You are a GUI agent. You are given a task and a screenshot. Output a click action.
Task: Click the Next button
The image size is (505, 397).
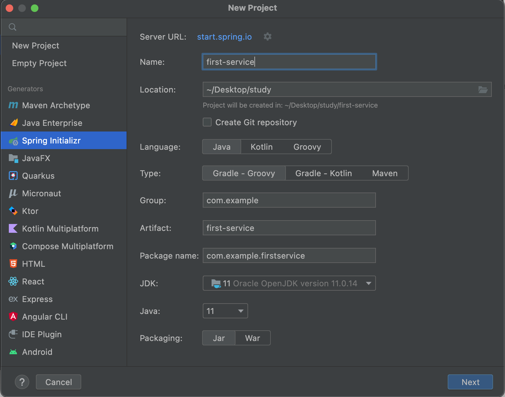[470, 382]
